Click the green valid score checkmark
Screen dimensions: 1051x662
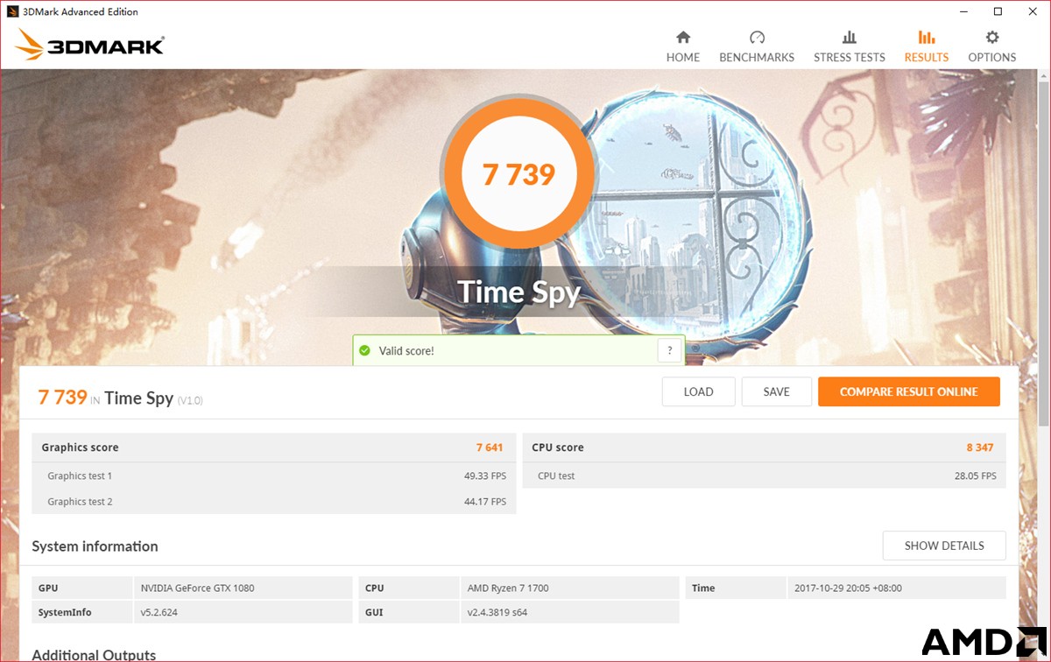coord(365,350)
